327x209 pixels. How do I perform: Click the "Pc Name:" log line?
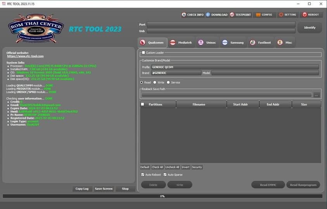coord(30,115)
